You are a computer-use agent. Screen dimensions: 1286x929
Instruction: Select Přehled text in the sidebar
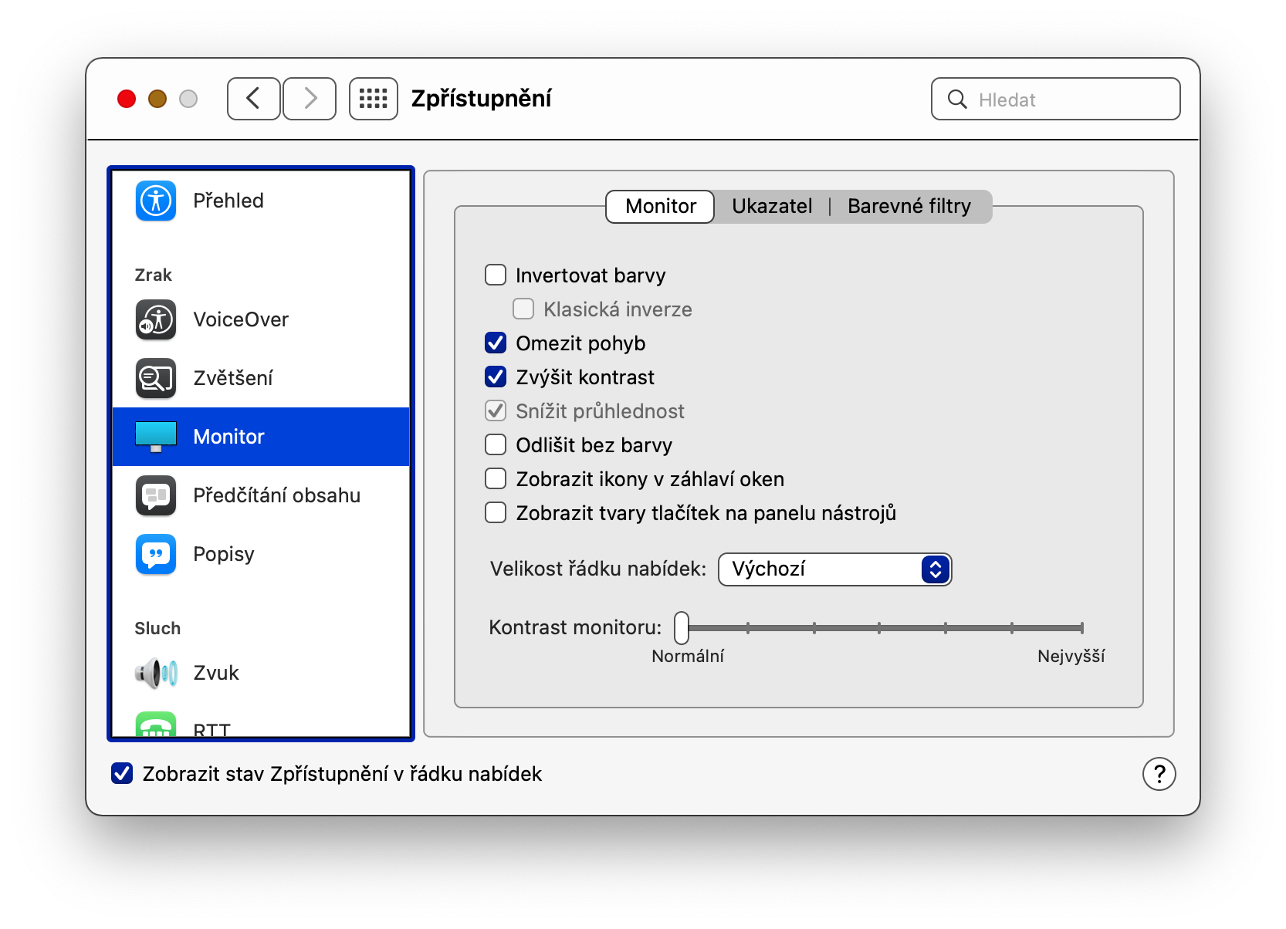tap(228, 201)
